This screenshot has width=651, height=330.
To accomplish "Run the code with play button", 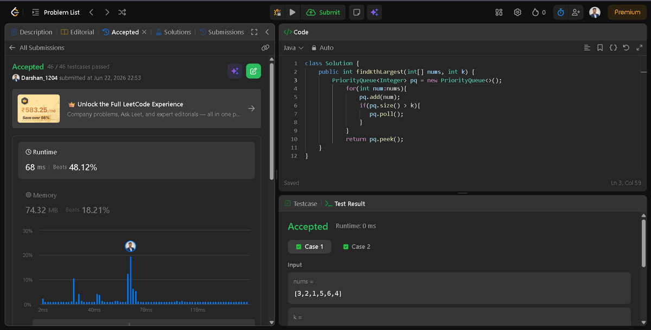I will point(292,12).
